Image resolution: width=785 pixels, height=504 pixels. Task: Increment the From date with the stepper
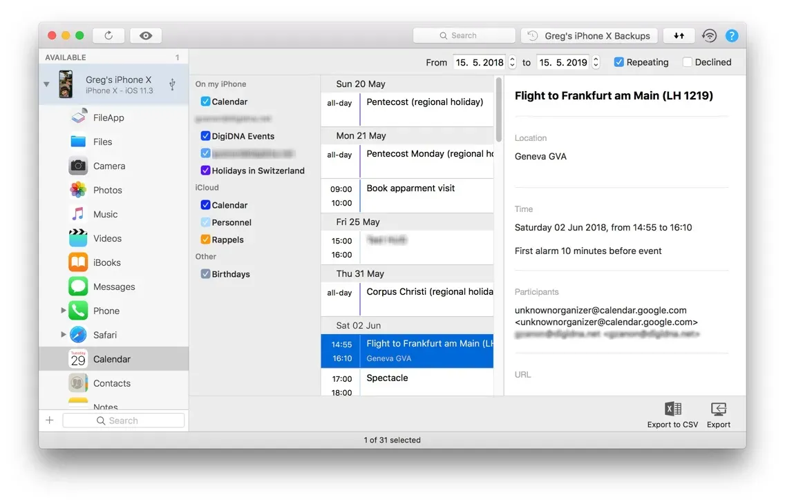(511, 58)
